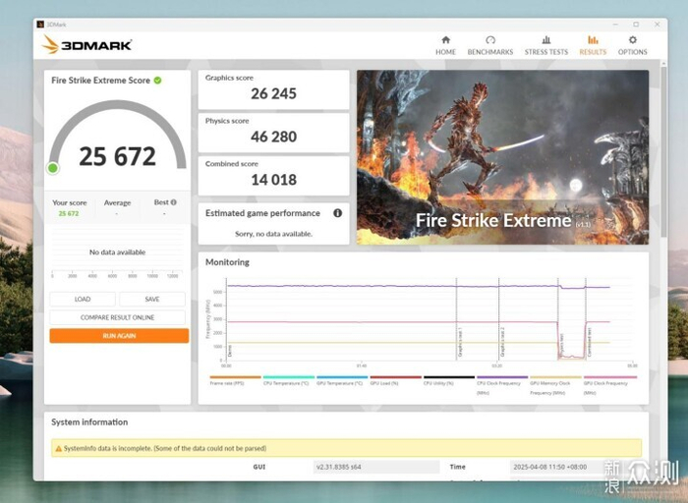This screenshot has width=688, height=503.
Task: Click the SAVE button
Action: pos(152,299)
